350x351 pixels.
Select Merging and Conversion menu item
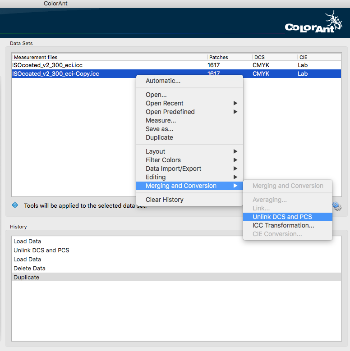pos(189,186)
